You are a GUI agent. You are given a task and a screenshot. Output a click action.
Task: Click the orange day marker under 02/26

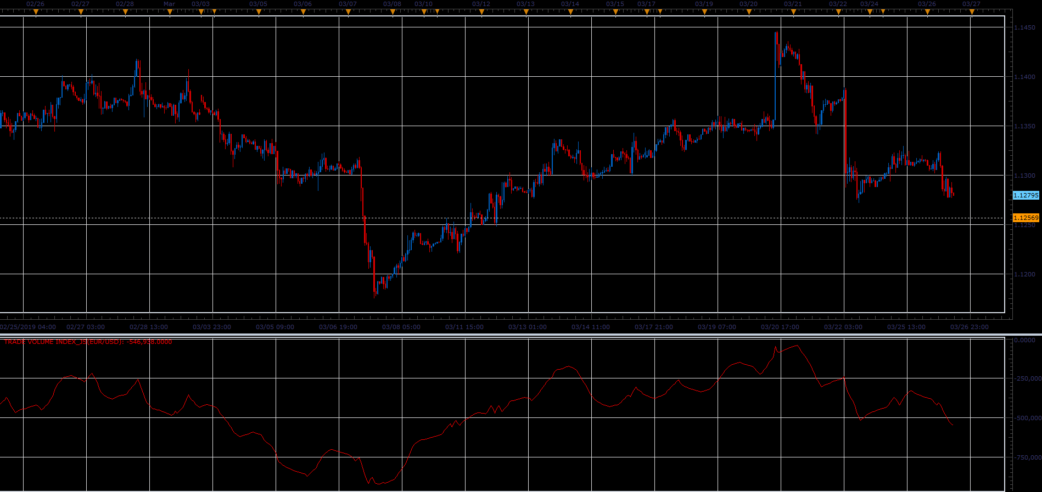click(36, 12)
